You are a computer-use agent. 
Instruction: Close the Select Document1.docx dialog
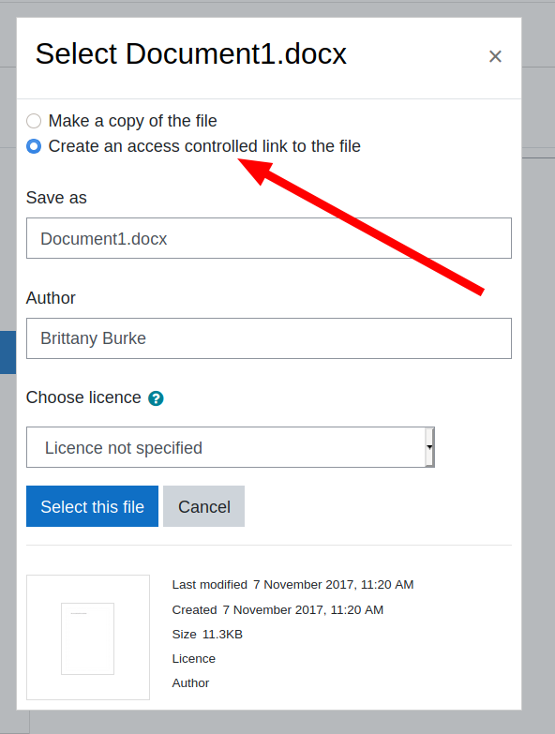coord(495,56)
